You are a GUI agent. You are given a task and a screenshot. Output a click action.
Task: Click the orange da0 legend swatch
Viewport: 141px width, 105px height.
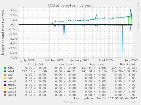5,75
